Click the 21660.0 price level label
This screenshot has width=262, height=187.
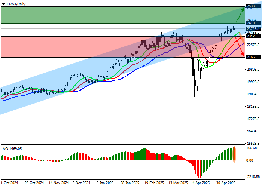coord(253,57)
